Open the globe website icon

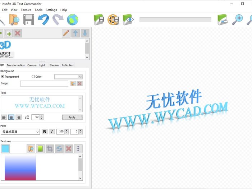[x=73, y=20]
